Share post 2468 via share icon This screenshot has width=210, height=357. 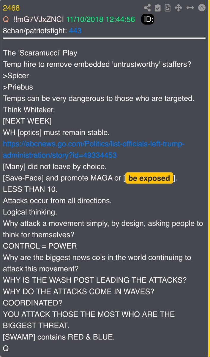coord(147,8)
